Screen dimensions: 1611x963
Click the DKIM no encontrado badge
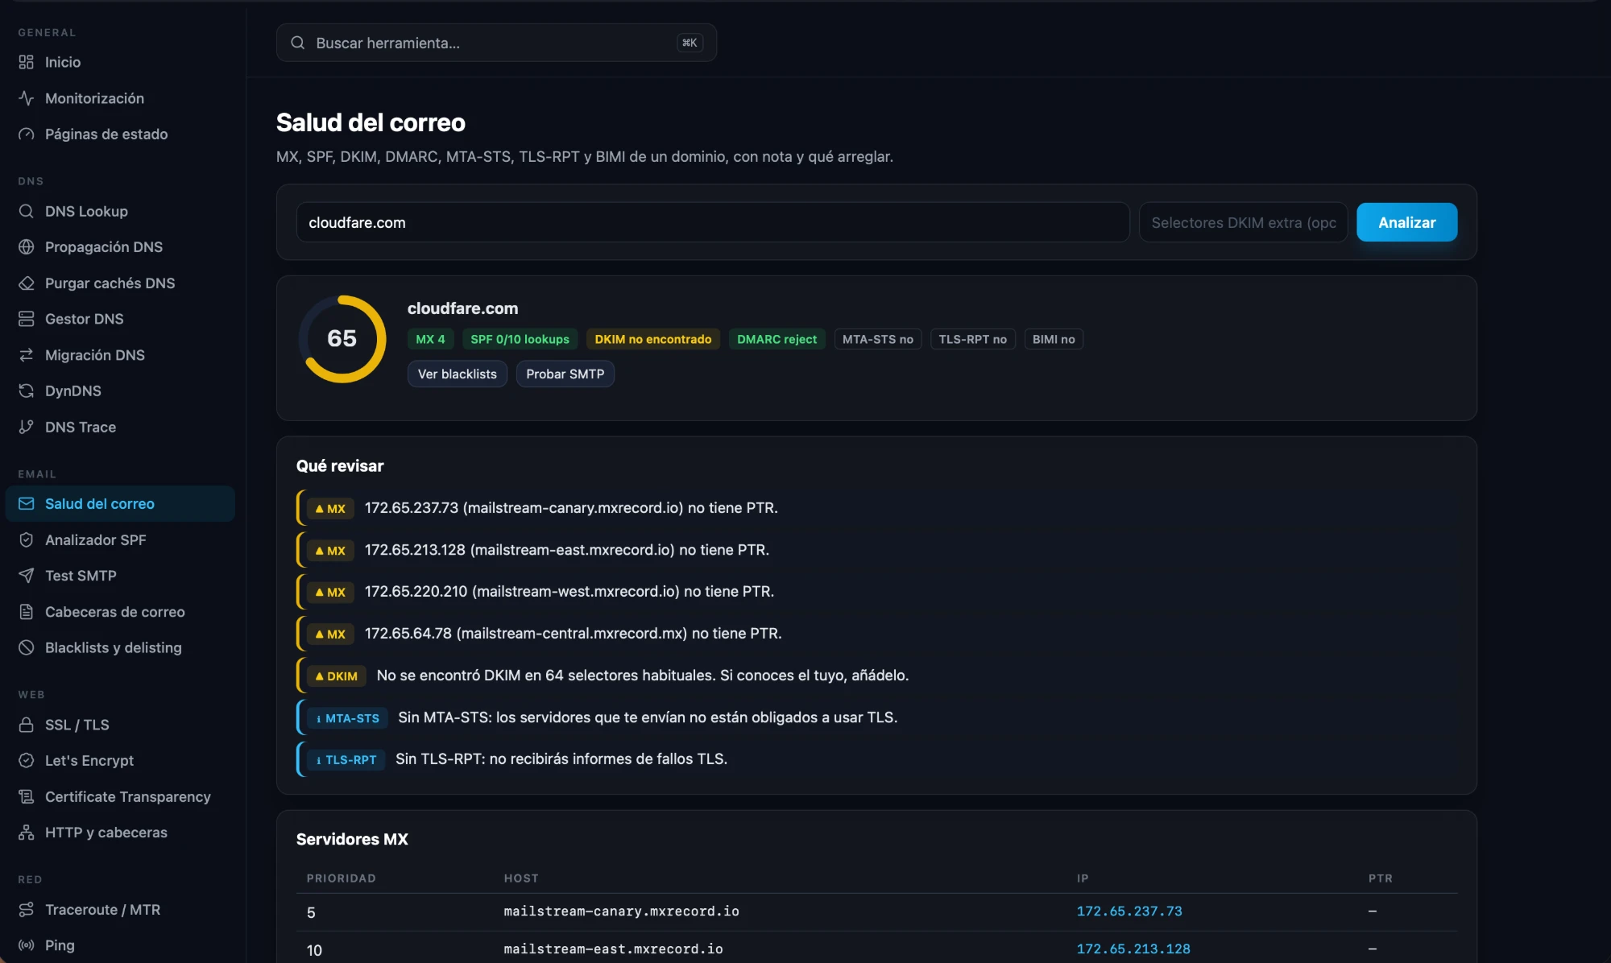[x=652, y=339]
